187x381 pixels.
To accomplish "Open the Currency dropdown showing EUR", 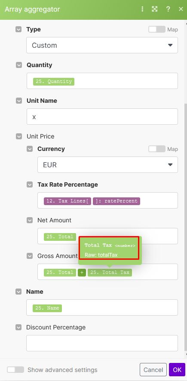I will (x=107, y=165).
